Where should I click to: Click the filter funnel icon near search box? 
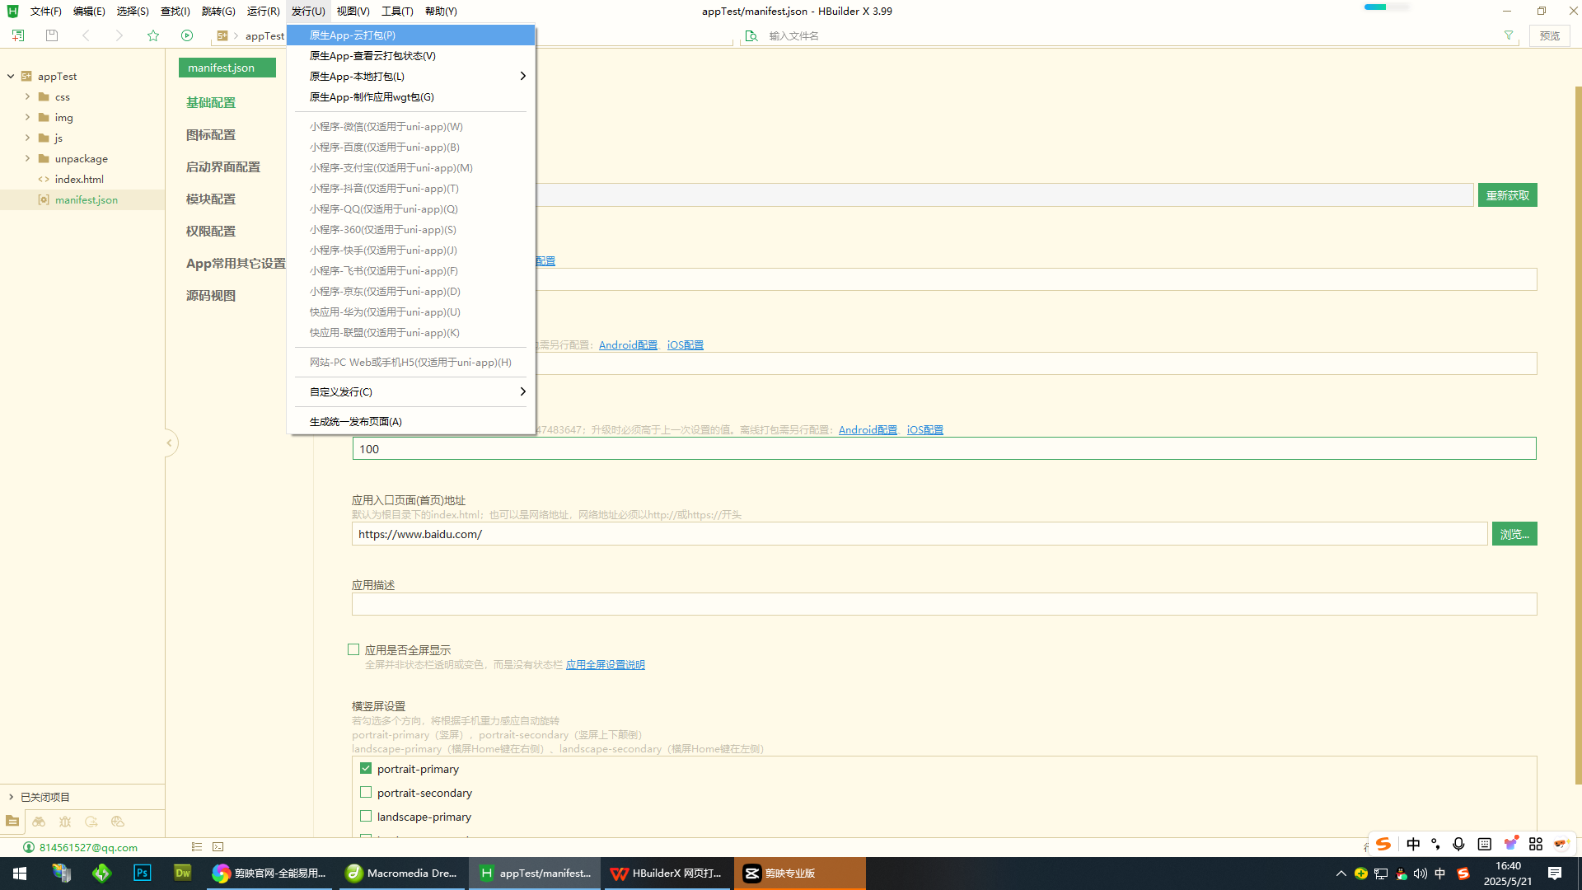coord(1509,35)
